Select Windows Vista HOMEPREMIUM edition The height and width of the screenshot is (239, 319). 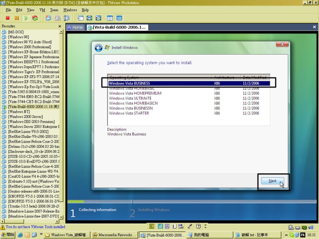coord(189,93)
